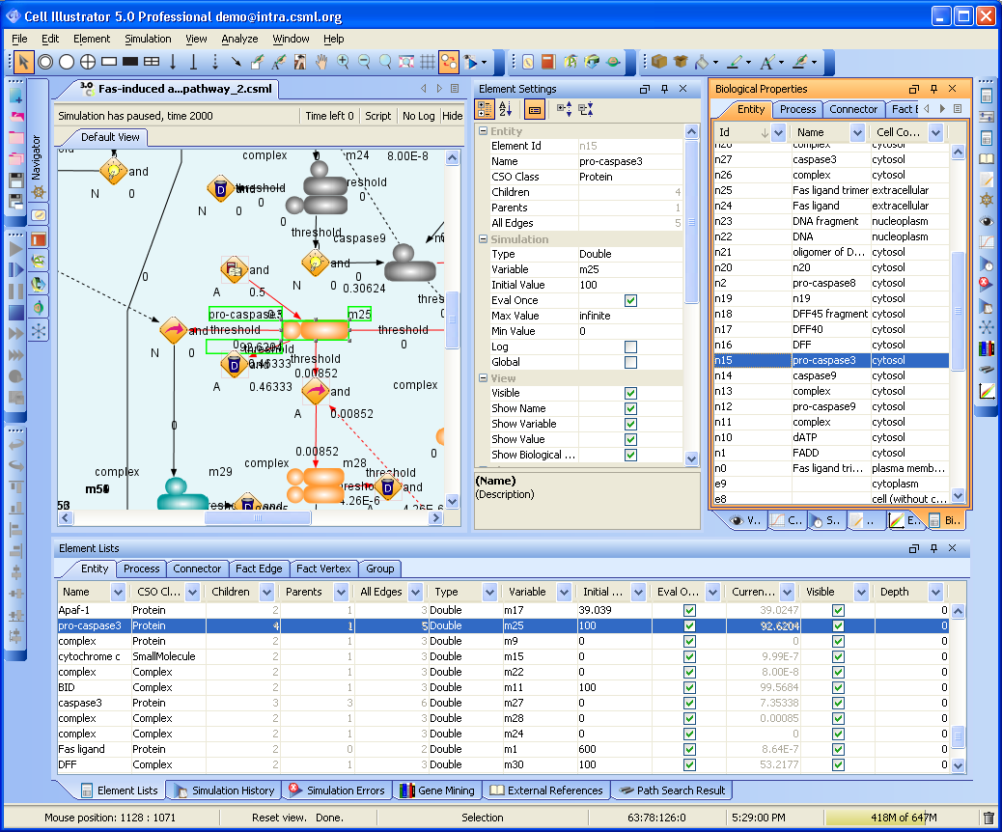Select the arrow selection tool
1002x832 pixels.
23,62
